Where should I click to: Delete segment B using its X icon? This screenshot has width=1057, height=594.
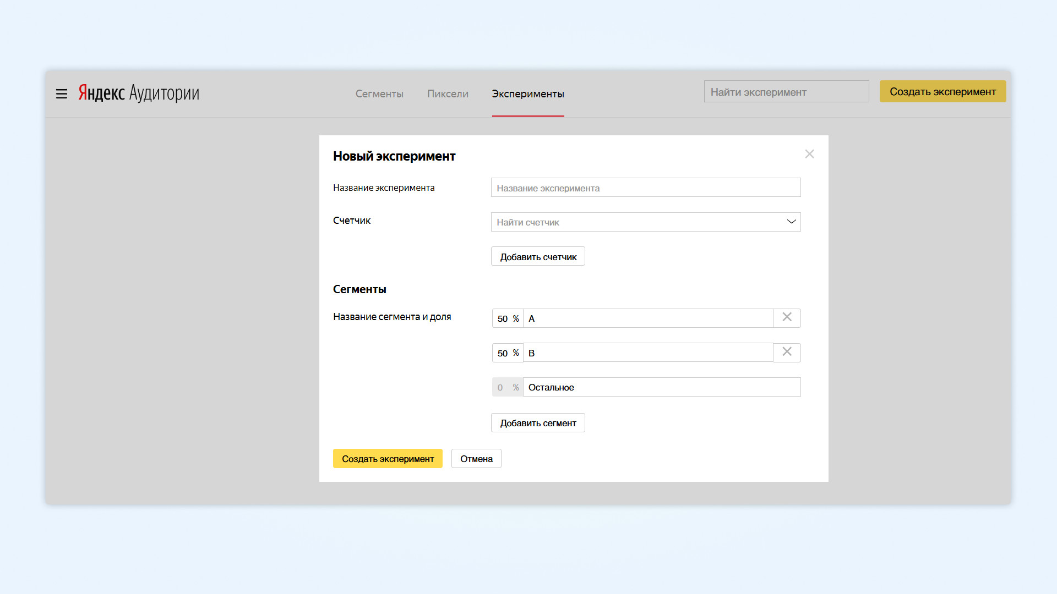(787, 352)
